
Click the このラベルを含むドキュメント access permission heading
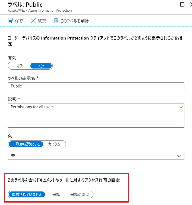pos(64,180)
